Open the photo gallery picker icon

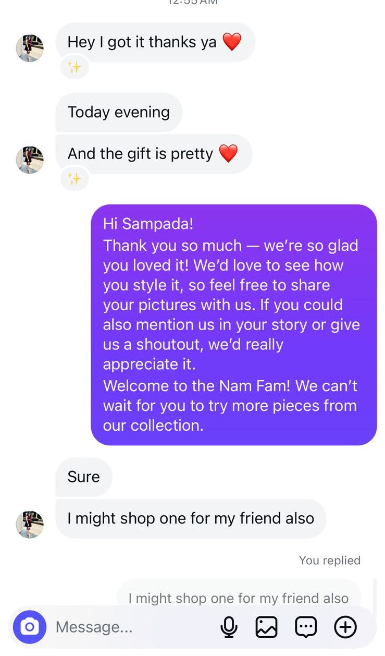[x=266, y=627]
